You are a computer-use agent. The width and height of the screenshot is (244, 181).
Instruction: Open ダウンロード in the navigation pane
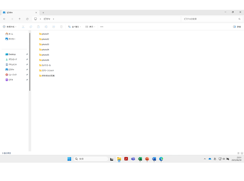pyautogui.click(x=12, y=59)
